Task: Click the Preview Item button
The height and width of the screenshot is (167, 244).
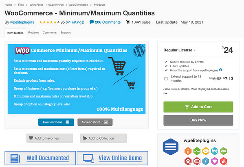Action: pos(56,122)
